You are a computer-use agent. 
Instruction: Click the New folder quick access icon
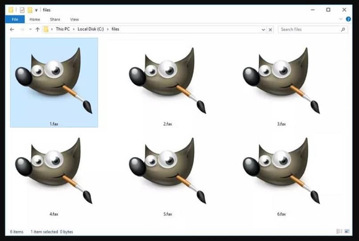click(x=30, y=10)
